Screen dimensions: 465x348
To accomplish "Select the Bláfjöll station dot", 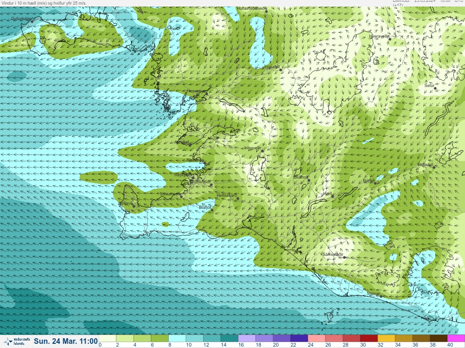I will (212, 210).
